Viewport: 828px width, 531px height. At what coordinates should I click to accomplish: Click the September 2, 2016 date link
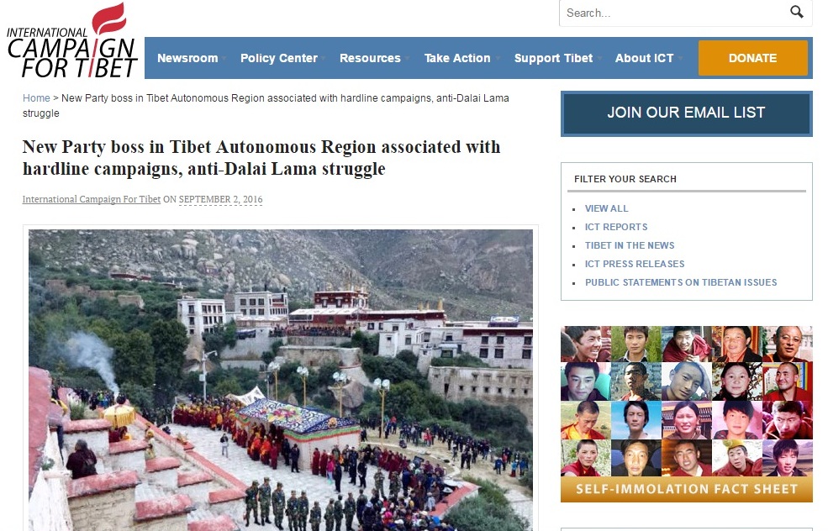click(x=221, y=199)
